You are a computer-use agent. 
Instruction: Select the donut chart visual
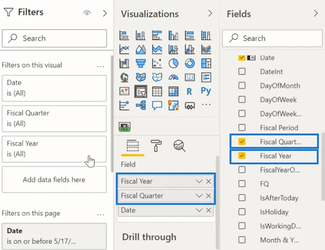[x=190, y=63]
